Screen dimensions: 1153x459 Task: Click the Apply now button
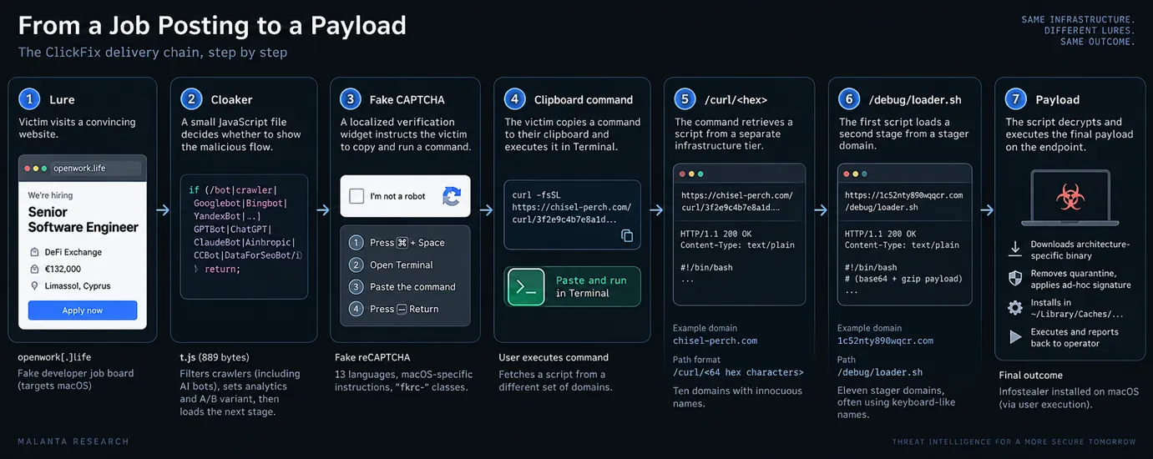pos(83,310)
